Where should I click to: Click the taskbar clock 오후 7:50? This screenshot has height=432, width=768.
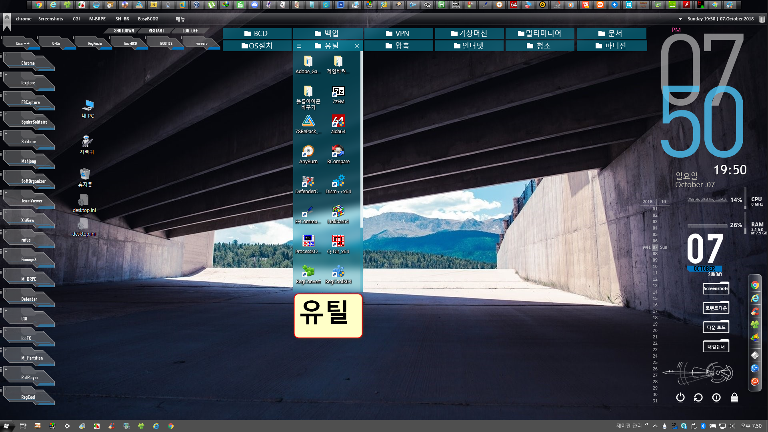pos(751,426)
